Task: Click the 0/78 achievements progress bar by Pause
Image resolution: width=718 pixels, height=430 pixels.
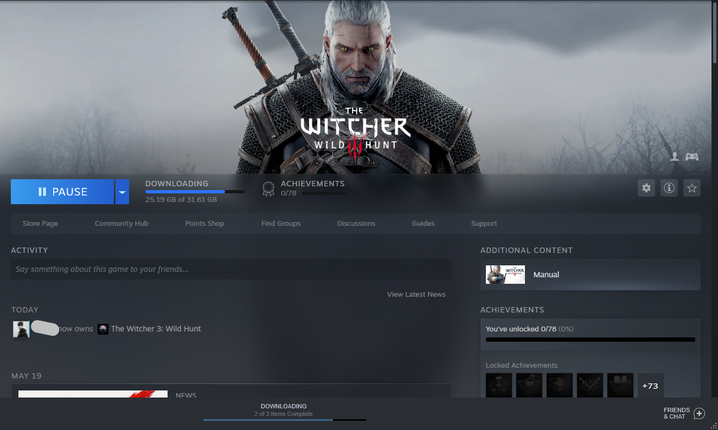Action: click(324, 193)
